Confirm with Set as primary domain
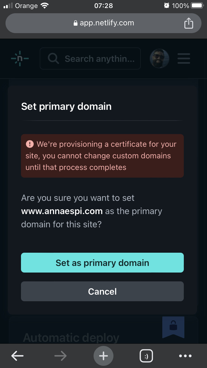Screen dimensions: 207x368 [102, 263]
